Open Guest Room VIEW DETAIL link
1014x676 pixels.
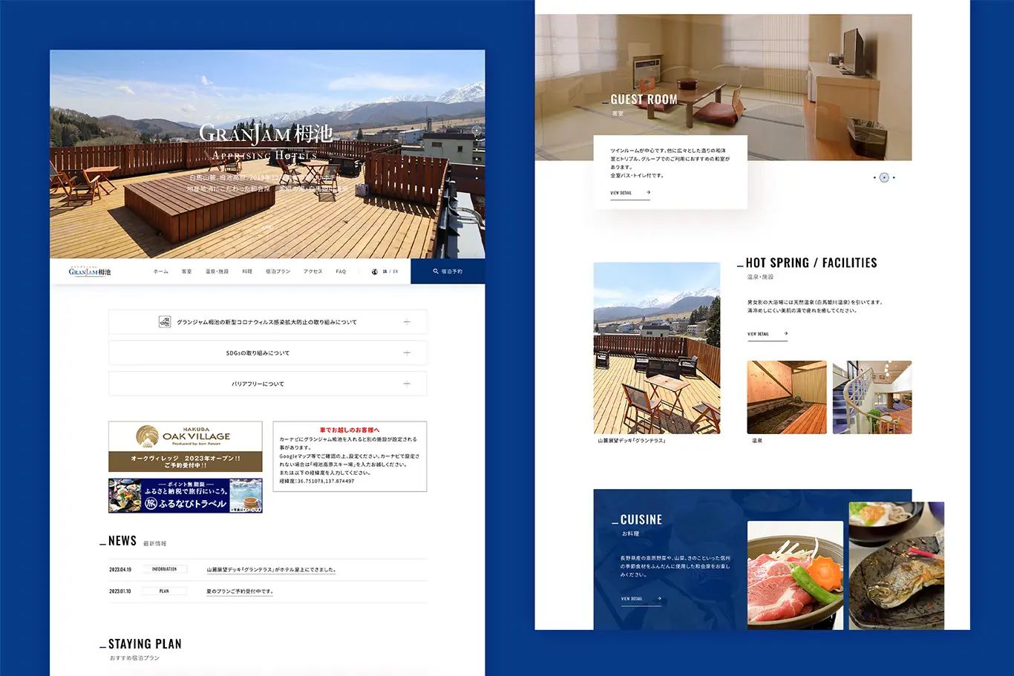[630, 194]
